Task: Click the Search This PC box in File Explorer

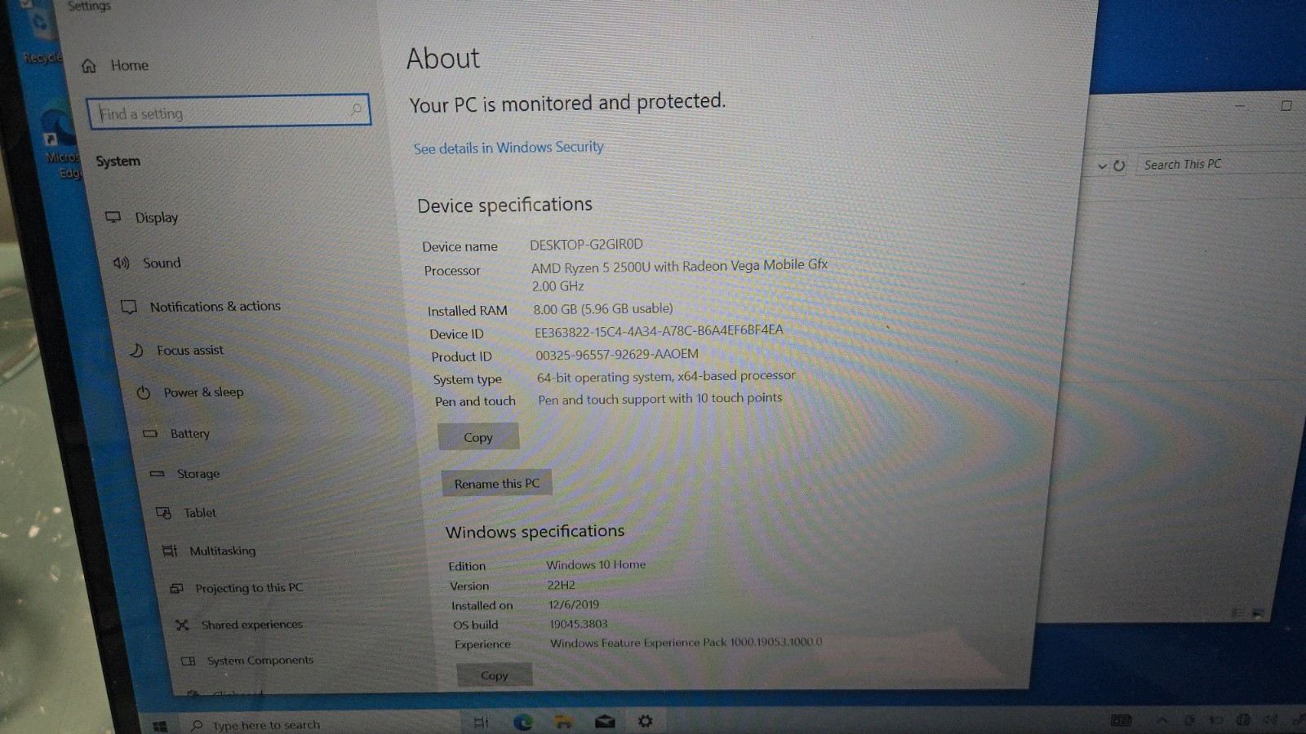Action: coord(1220,164)
